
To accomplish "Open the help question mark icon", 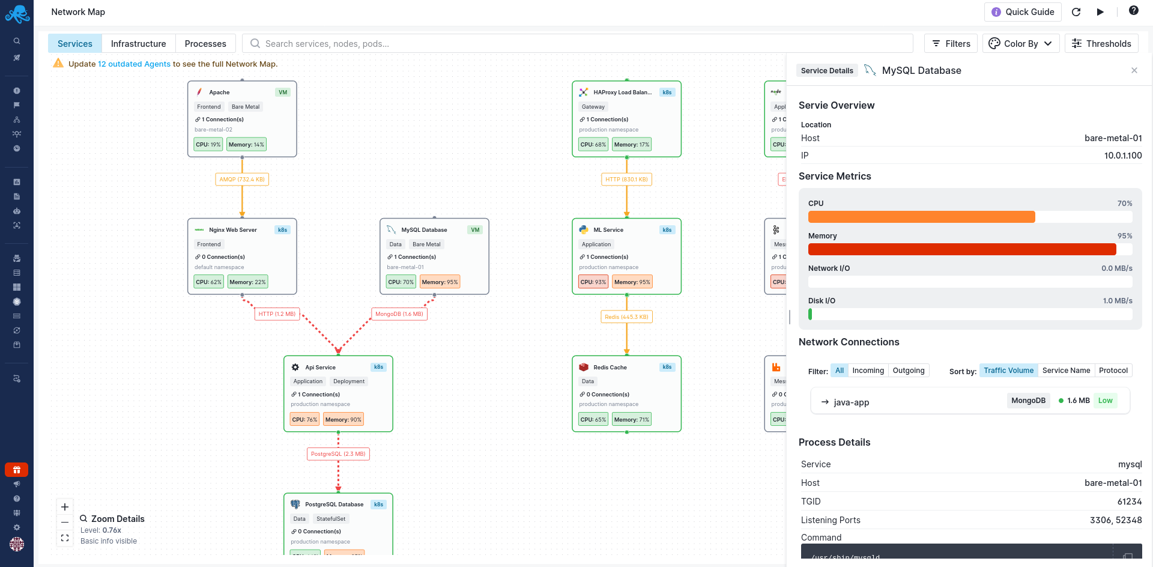I will 1133,10.
